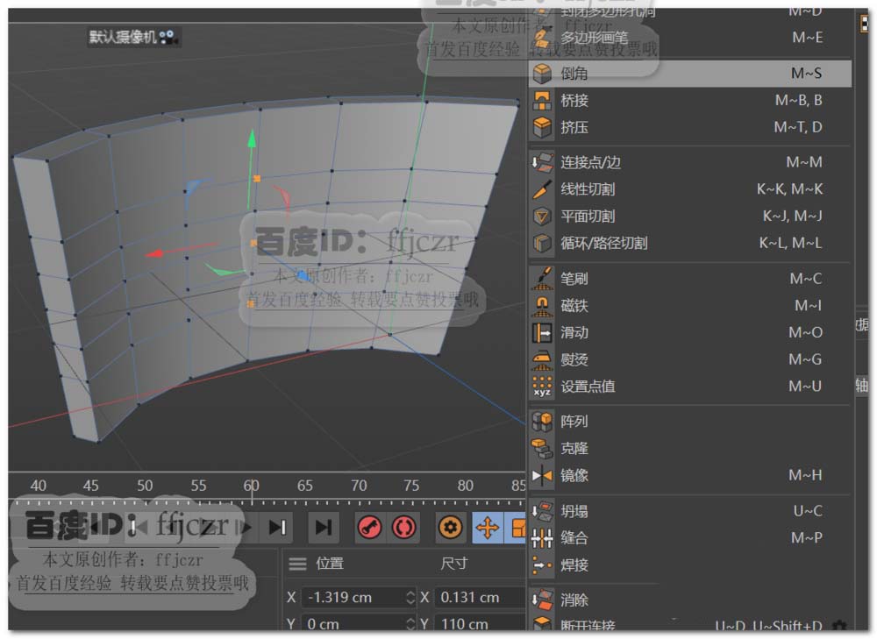The image size is (877, 639).
Task: Click the 阵列 array icon
Action: coord(542,422)
